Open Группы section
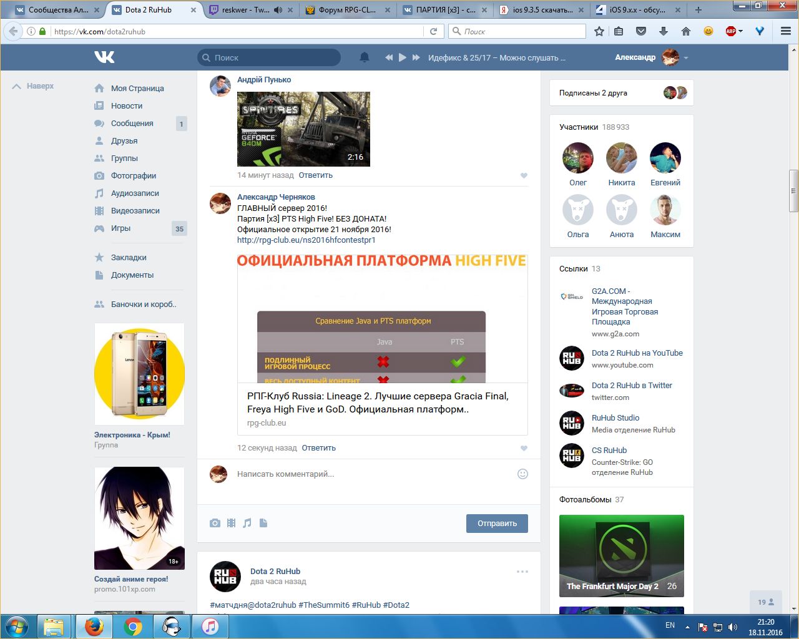This screenshot has height=639, width=799. (x=124, y=159)
